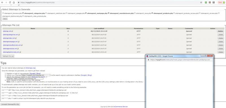Delete the sitemapproducts.xml file
Viewport: 226px width, 108px height.
tap(221, 49)
